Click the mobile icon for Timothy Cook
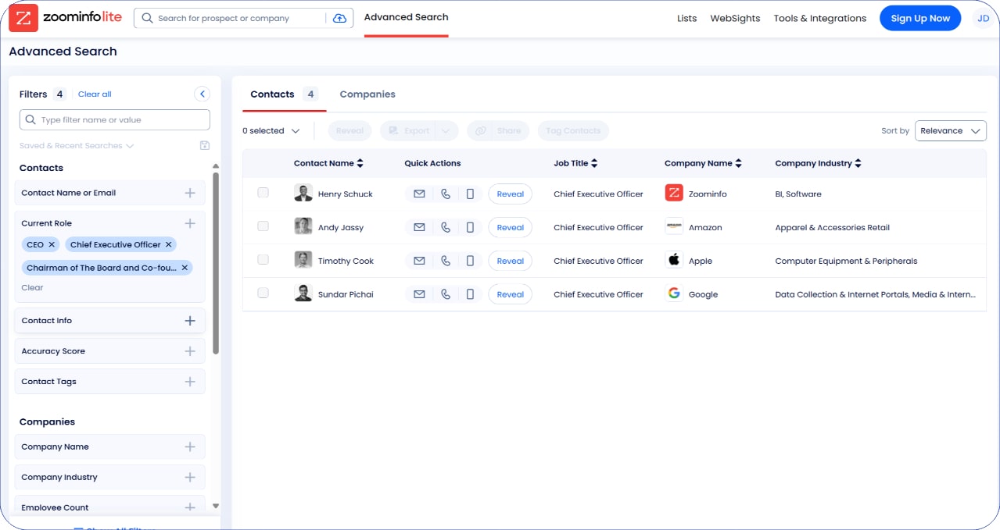This screenshot has height=530, width=1000. (x=470, y=261)
